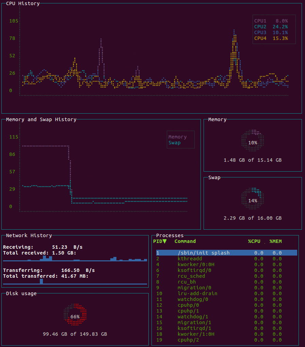
Task: Click the sort arrow next to PID
Action: (165, 241)
